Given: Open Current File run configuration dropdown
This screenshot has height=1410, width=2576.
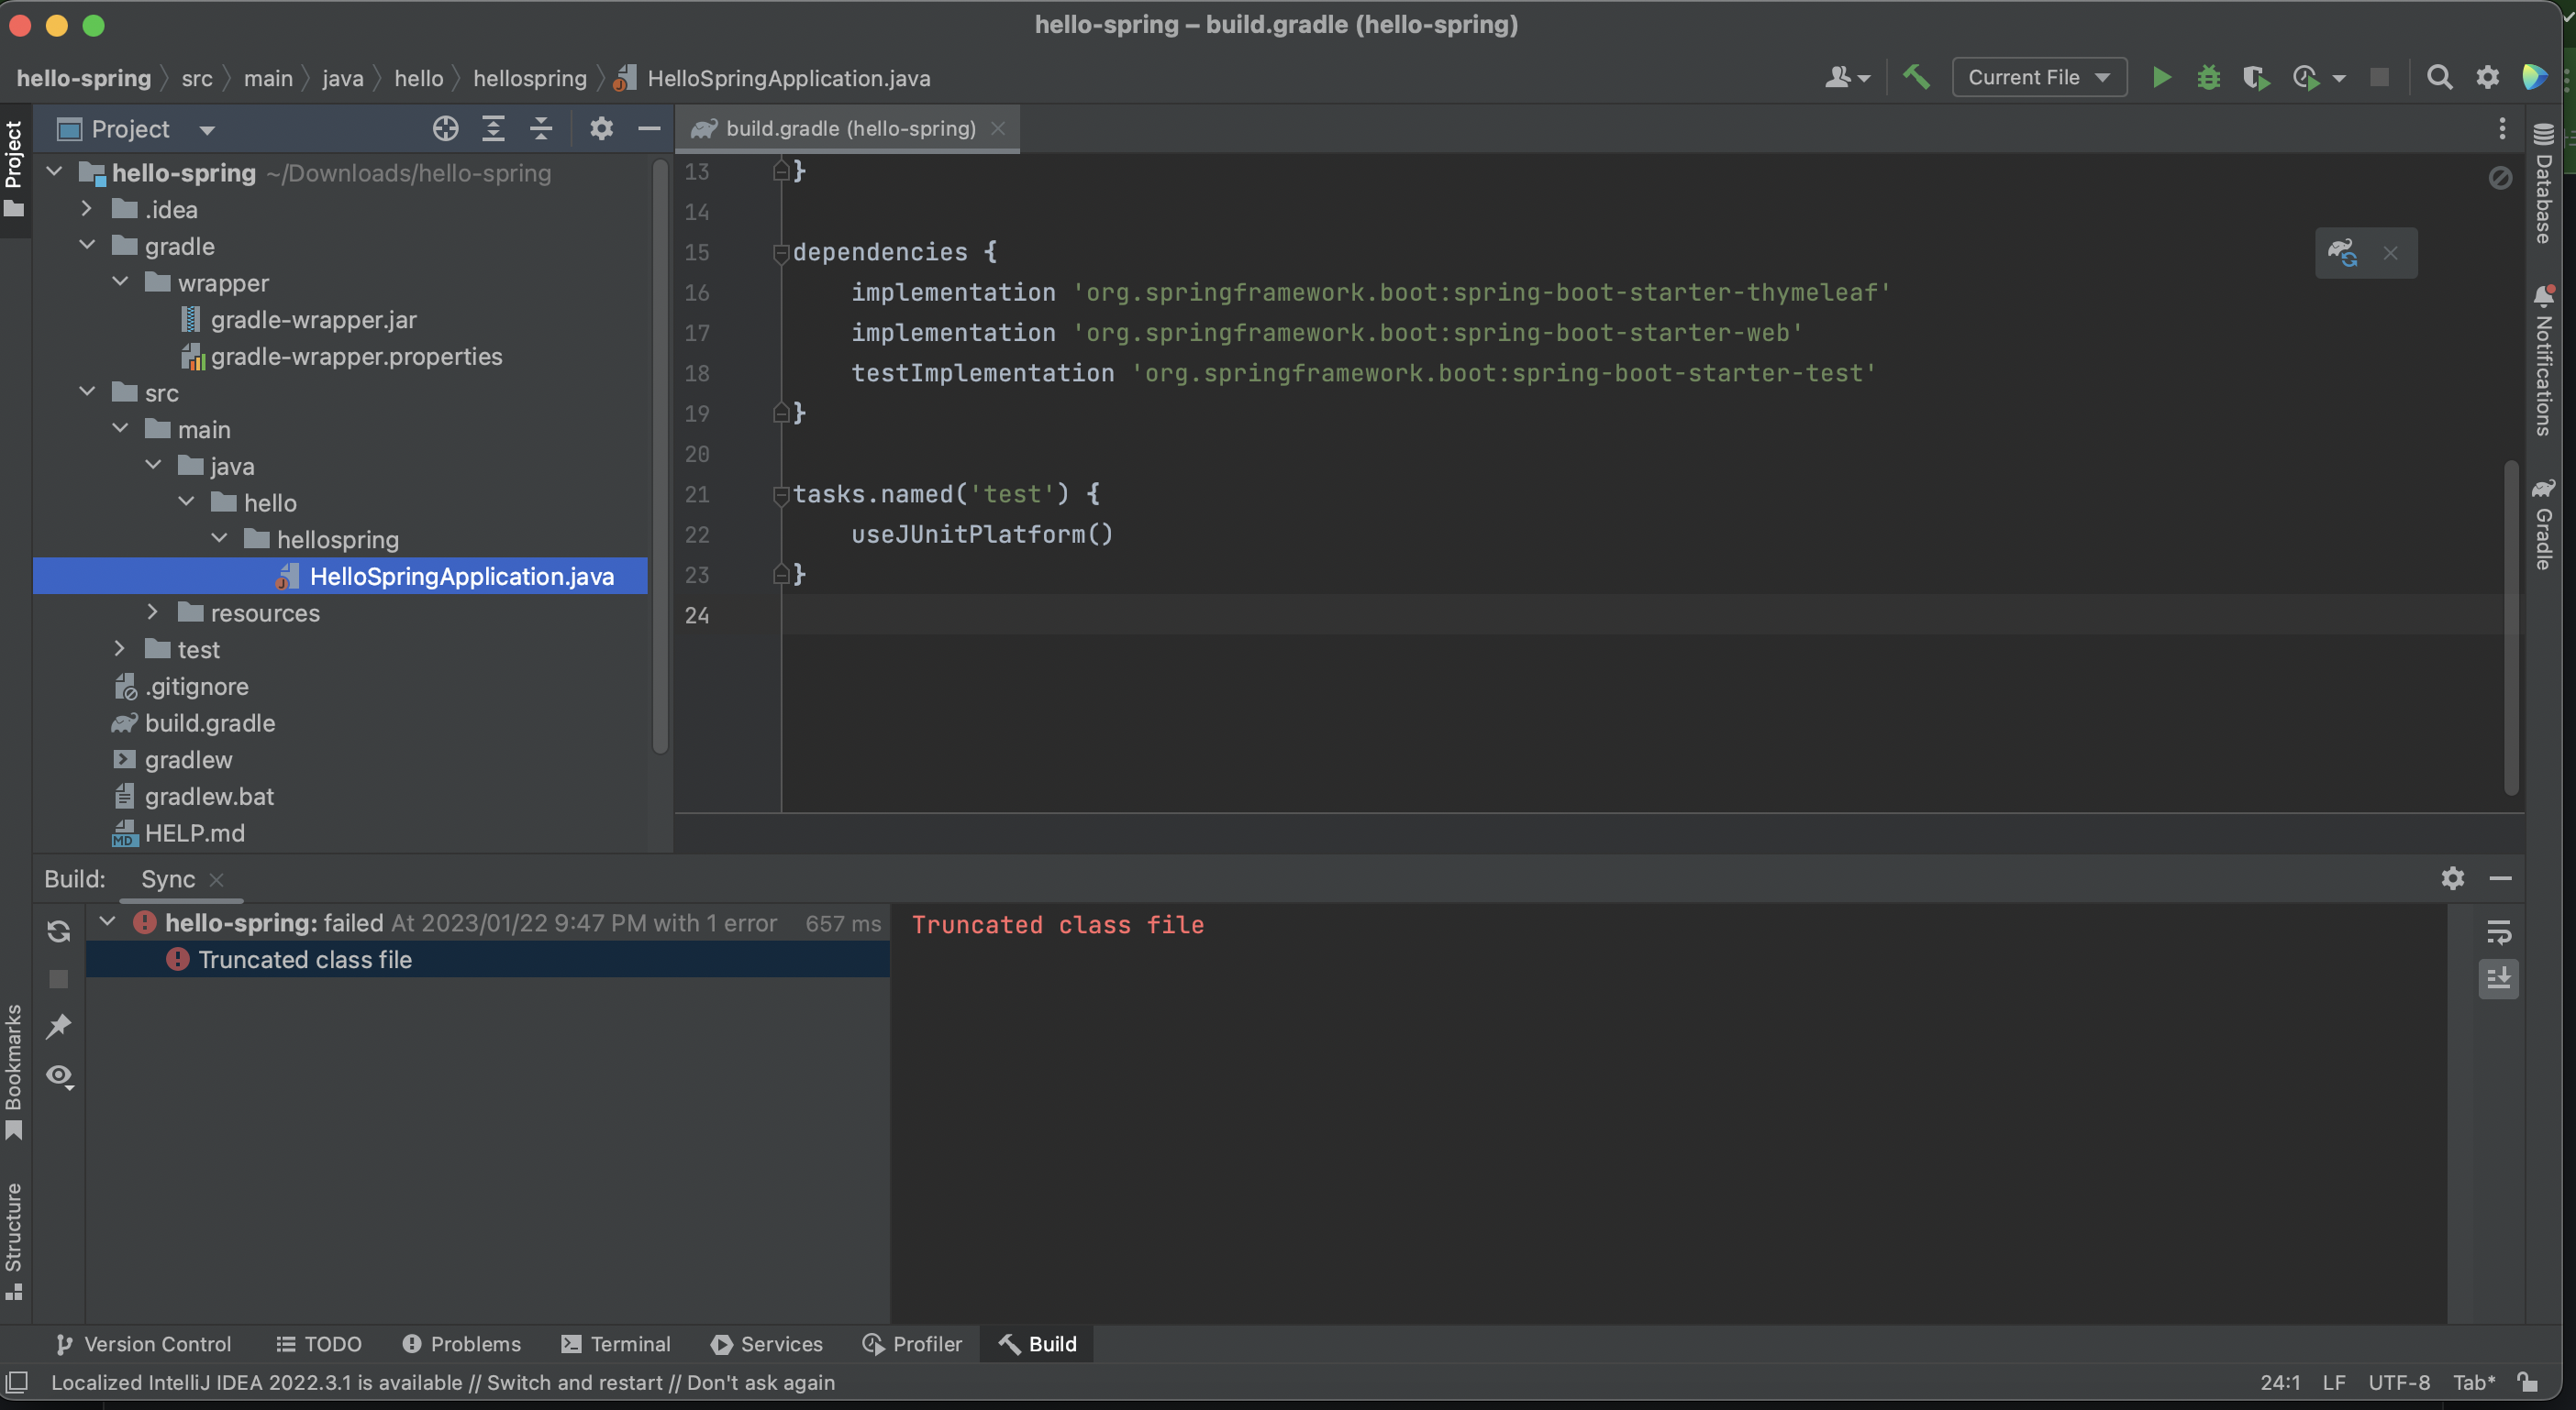Looking at the screenshot, I should [x=2038, y=77].
